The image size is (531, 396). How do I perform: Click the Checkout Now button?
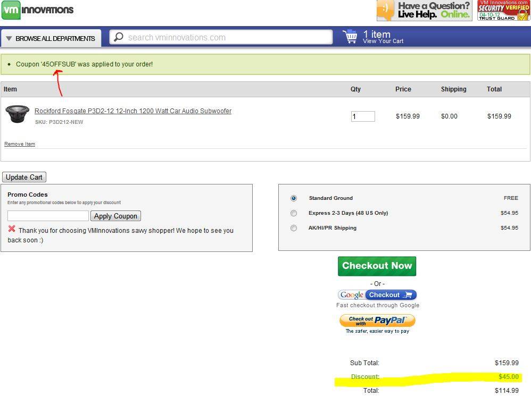click(377, 266)
